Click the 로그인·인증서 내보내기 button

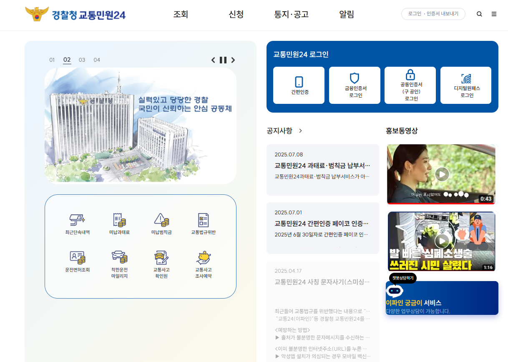pos(433,14)
